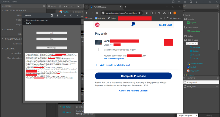Viewport: 220px width, 117px height.
Task: Click Add credit or debit card
Action: tap(112, 65)
